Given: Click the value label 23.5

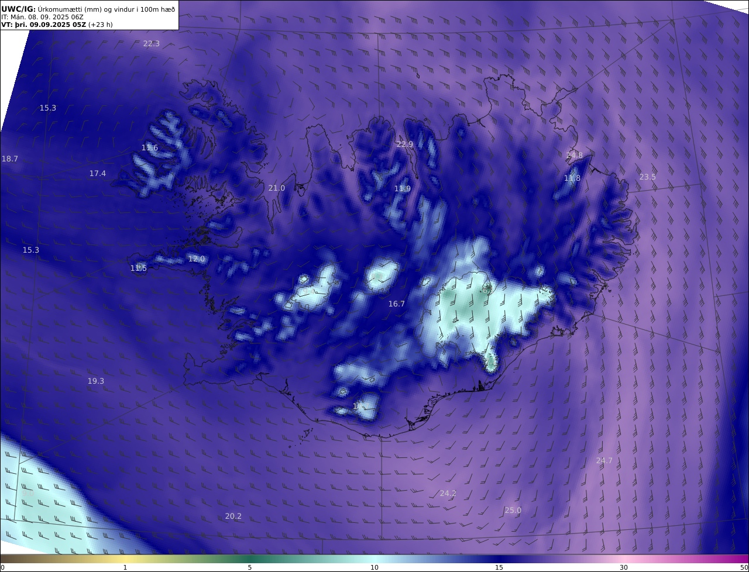Looking at the screenshot, I should (648, 177).
